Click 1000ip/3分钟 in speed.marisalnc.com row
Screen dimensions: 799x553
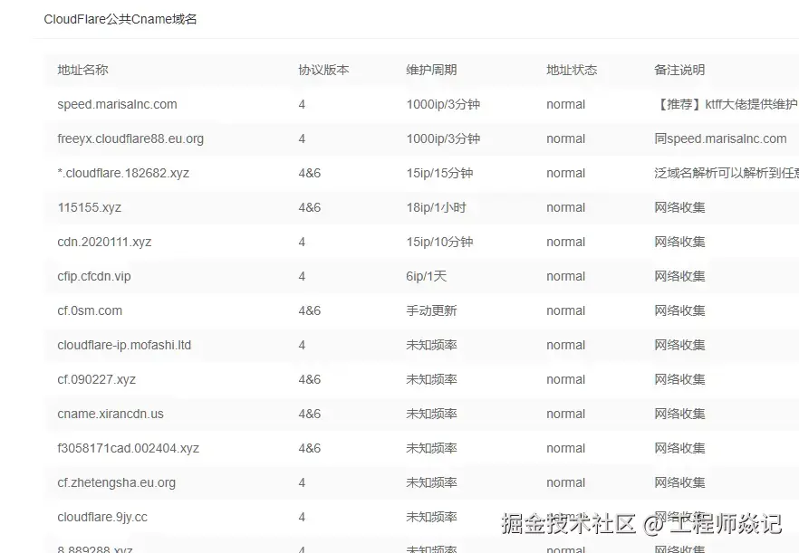tap(443, 104)
